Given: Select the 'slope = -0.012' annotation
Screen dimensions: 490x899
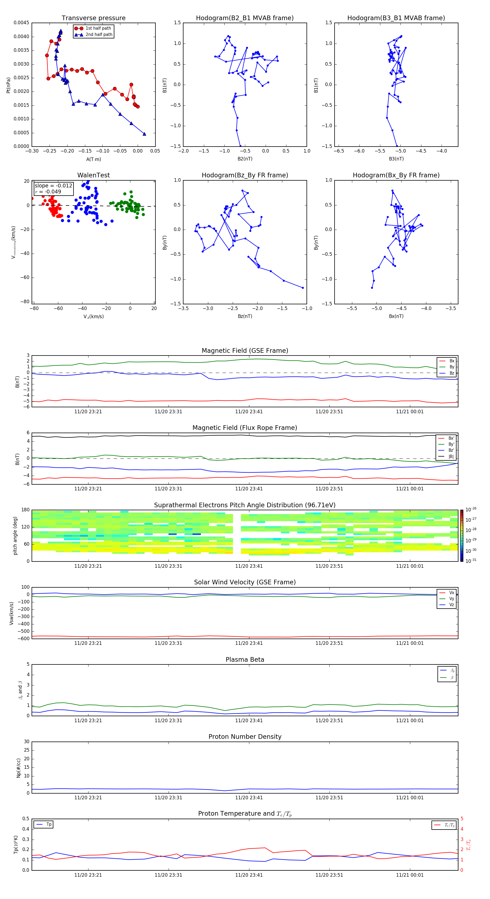Looking at the screenshot, I should pyautogui.click(x=53, y=186).
